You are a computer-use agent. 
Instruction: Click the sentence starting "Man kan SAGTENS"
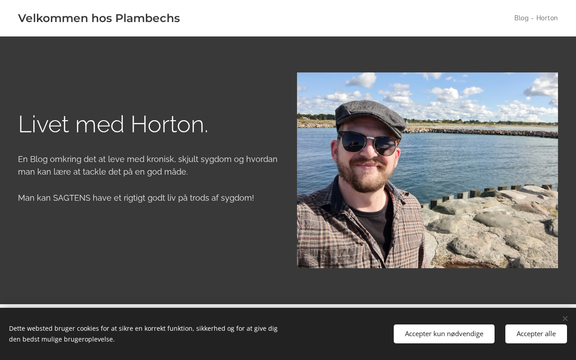pos(136,198)
